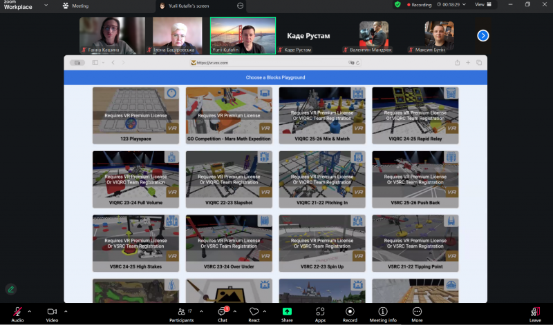Expand audio options arrow next to Audio
Image resolution: width=553 pixels, height=325 pixels.
31,311
